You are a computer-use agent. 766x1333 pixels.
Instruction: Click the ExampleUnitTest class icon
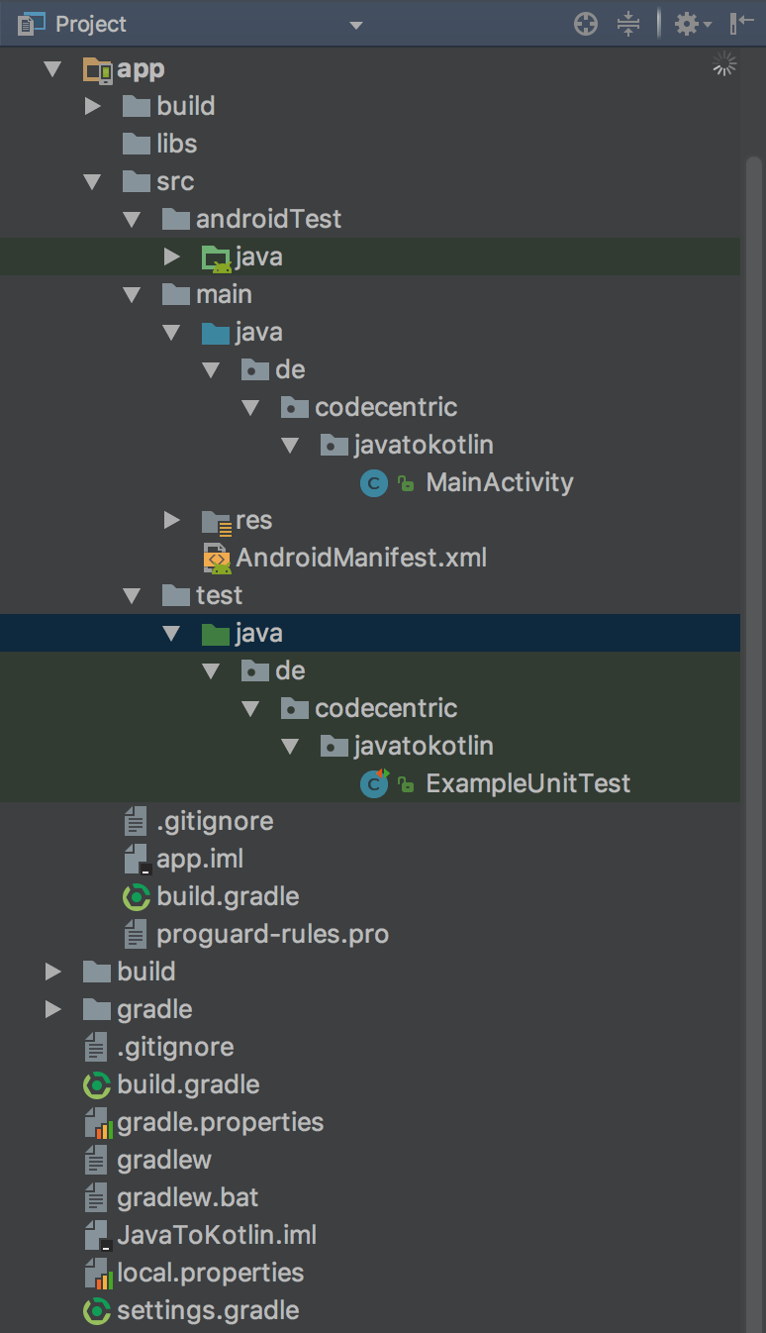(x=373, y=783)
